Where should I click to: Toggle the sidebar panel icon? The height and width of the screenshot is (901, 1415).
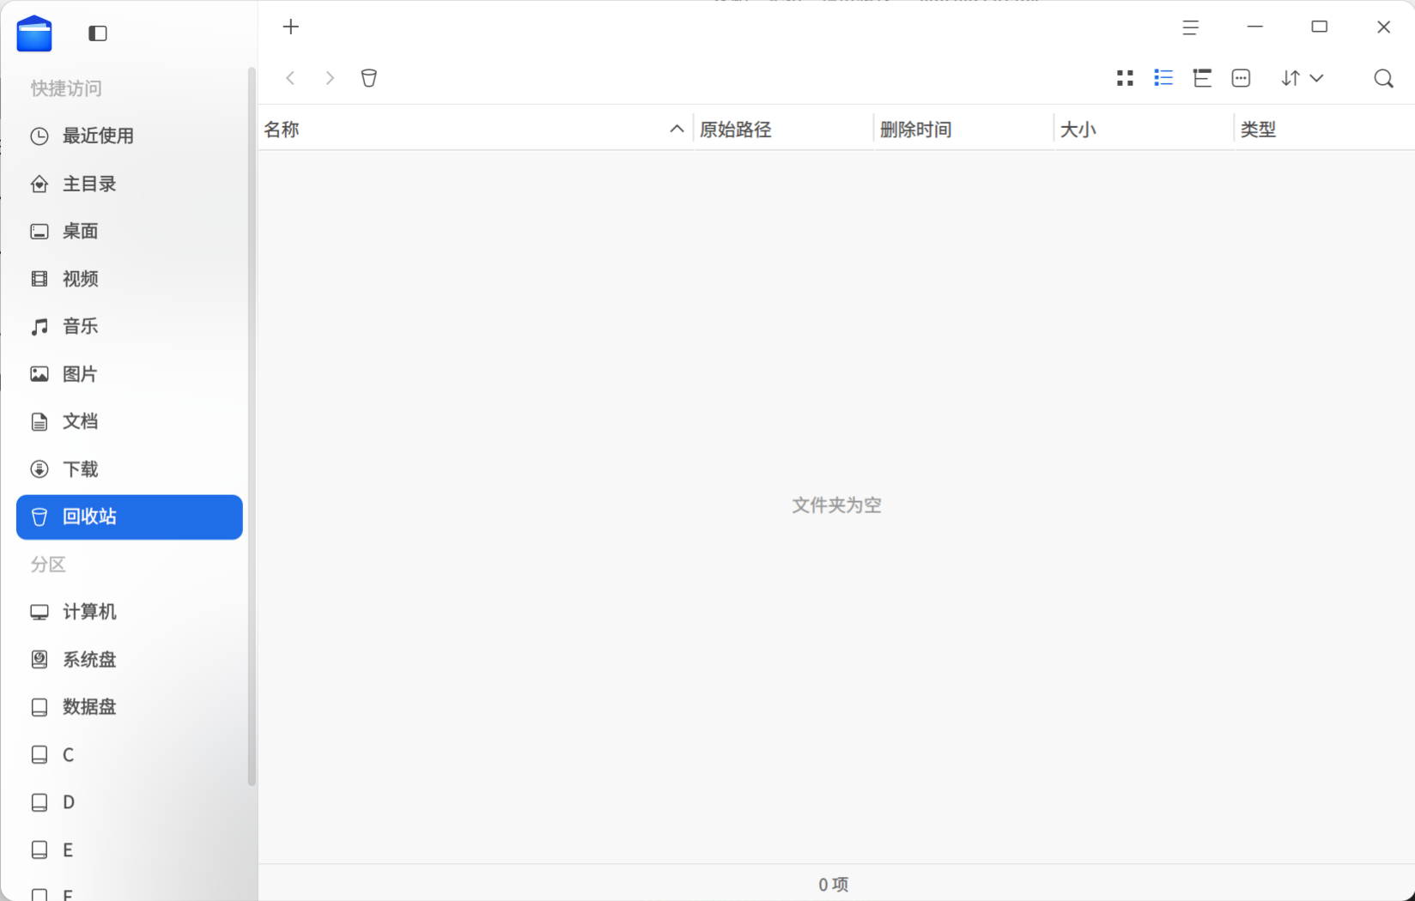[x=98, y=33]
